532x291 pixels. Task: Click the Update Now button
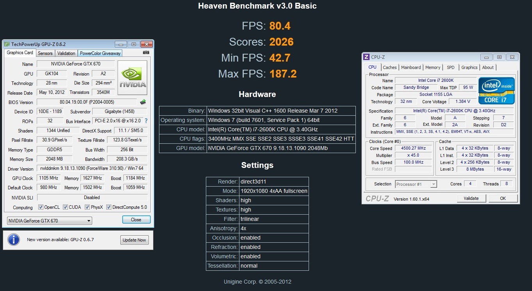(134, 240)
